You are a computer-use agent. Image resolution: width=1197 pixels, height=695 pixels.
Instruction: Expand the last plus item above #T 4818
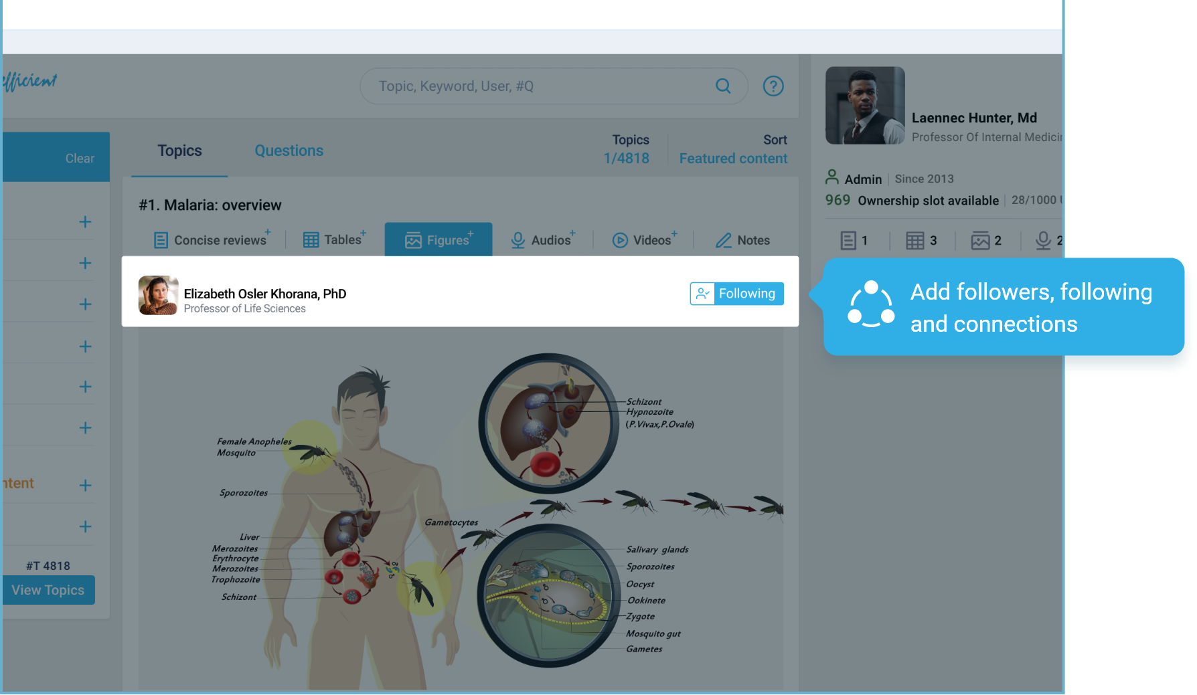[85, 526]
